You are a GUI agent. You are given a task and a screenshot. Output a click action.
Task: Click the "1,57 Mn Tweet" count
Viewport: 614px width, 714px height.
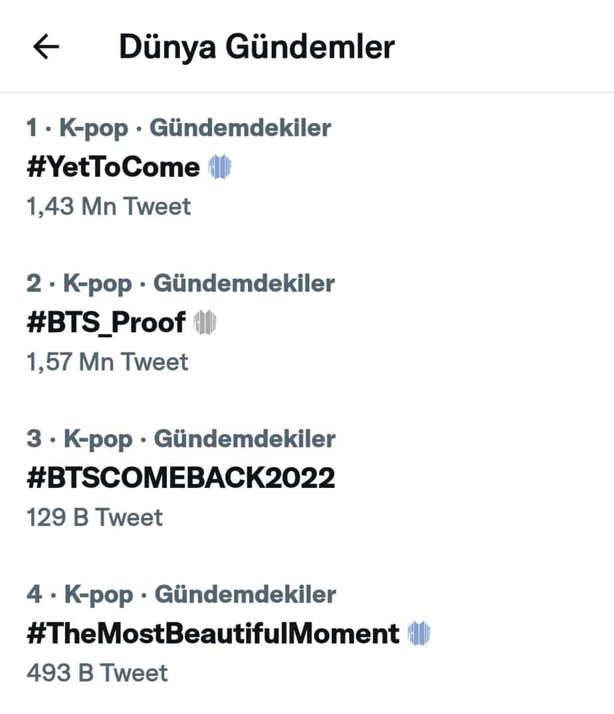[x=107, y=362]
